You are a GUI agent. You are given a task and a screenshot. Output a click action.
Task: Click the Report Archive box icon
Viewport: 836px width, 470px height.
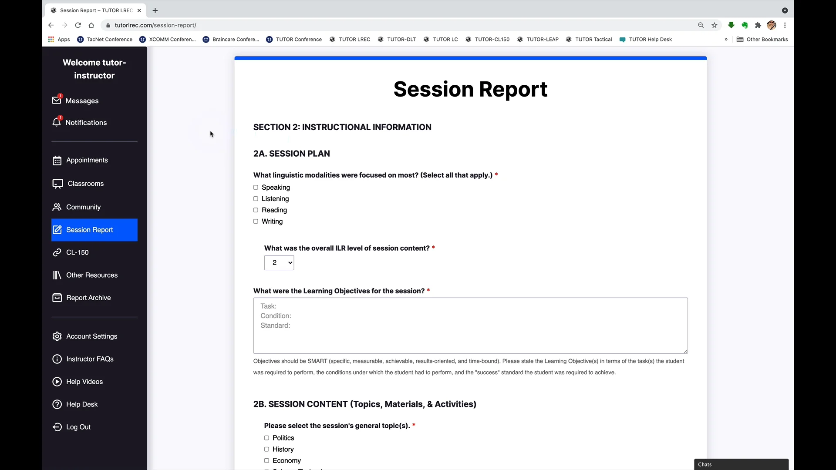[x=57, y=298]
